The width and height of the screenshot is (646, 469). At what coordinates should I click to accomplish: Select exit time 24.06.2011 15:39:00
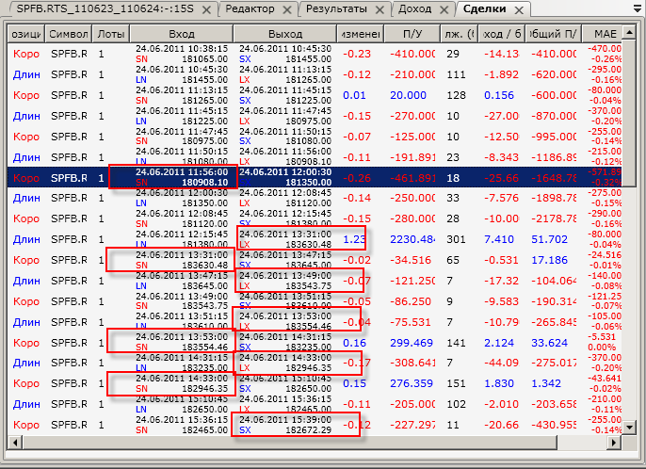coord(285,419)
